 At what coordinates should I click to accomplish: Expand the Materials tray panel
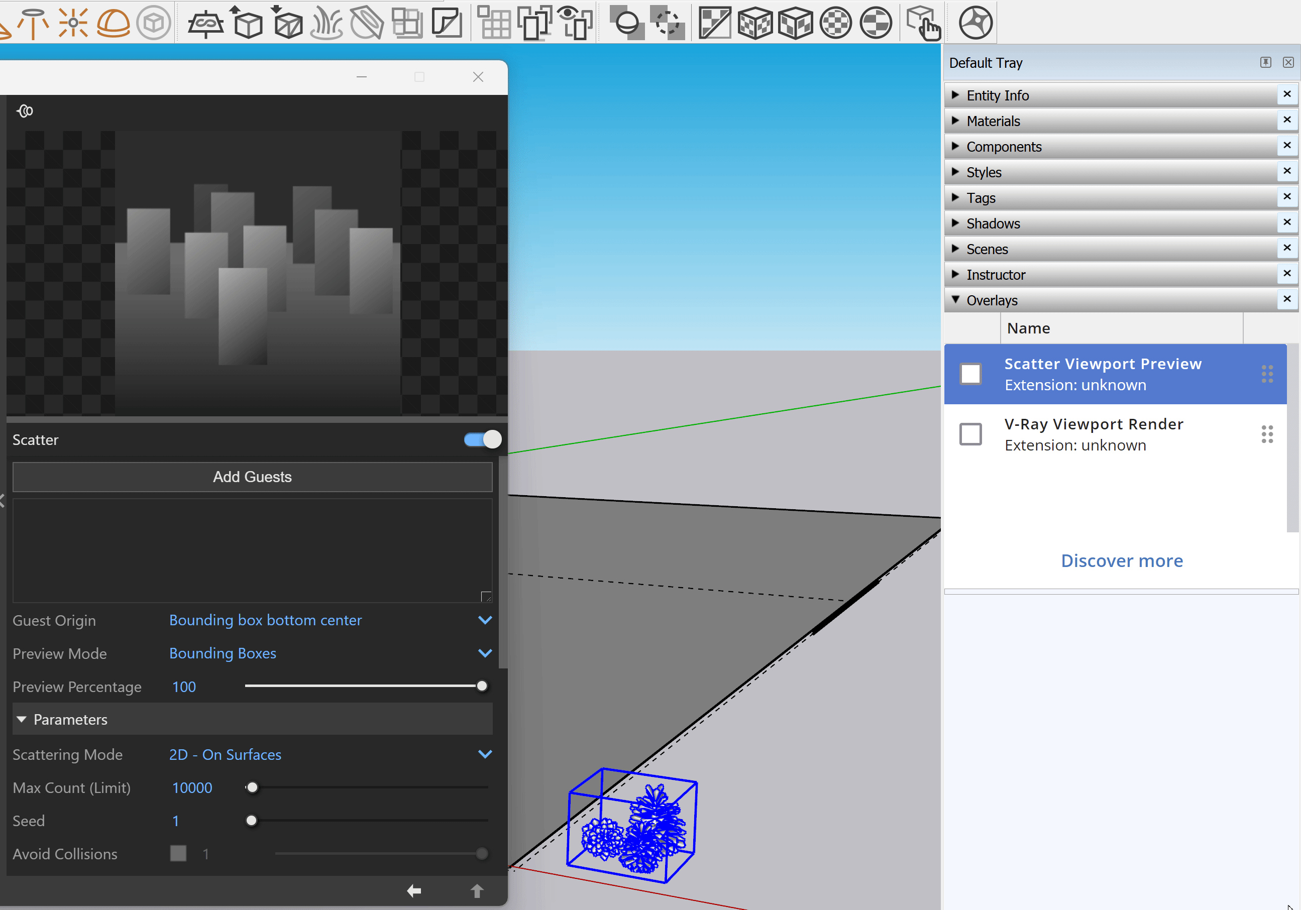click(x=993, y=121)
